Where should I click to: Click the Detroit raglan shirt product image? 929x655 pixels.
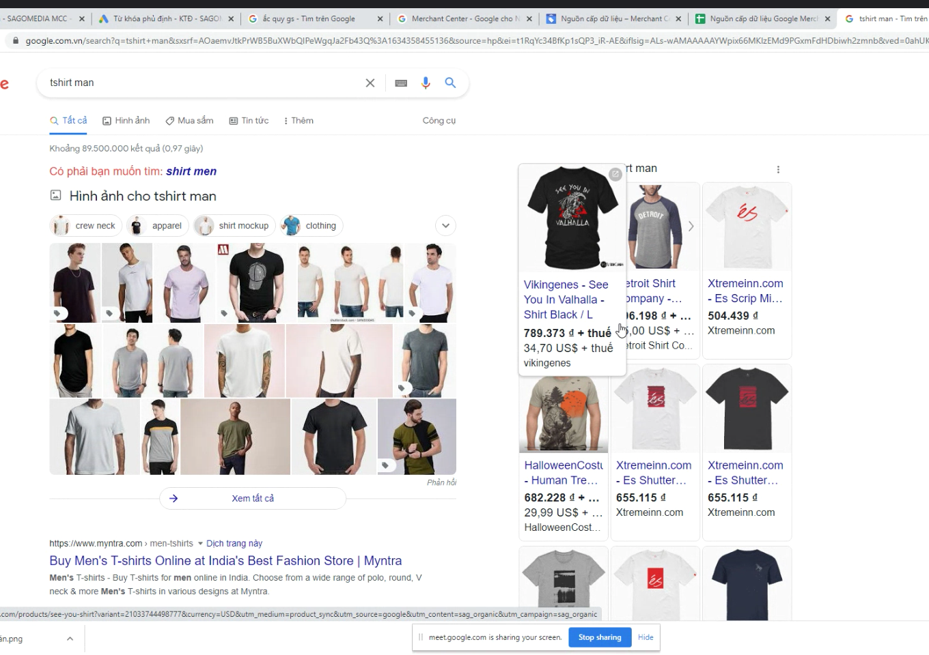(x=656, y=227)
